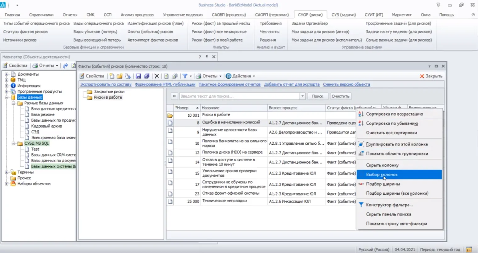Click the Свойства icon in the Navigator toolbar
This screenshot has width=478, height=253.
click(x=5, y=66)
